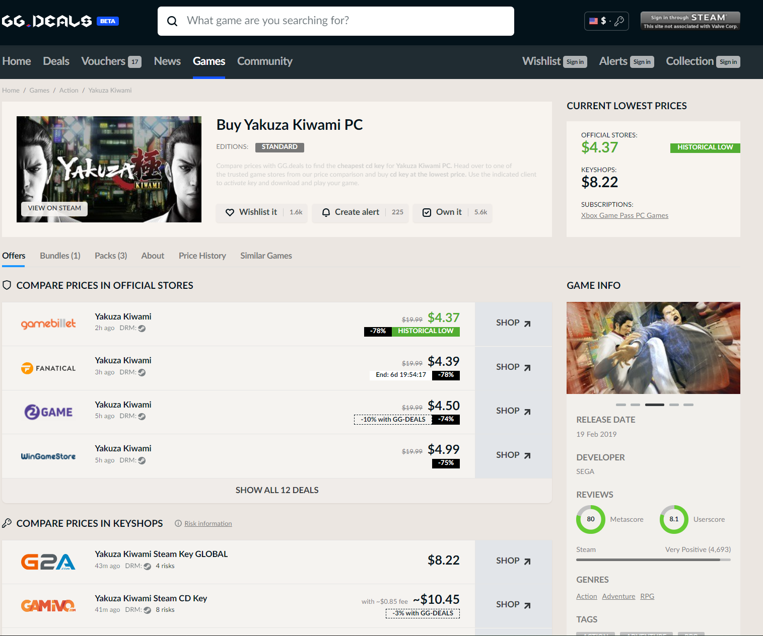Switch to the Packs (3) tab
The height and width of the screenshot is (636, 763).
coord(111,256)
